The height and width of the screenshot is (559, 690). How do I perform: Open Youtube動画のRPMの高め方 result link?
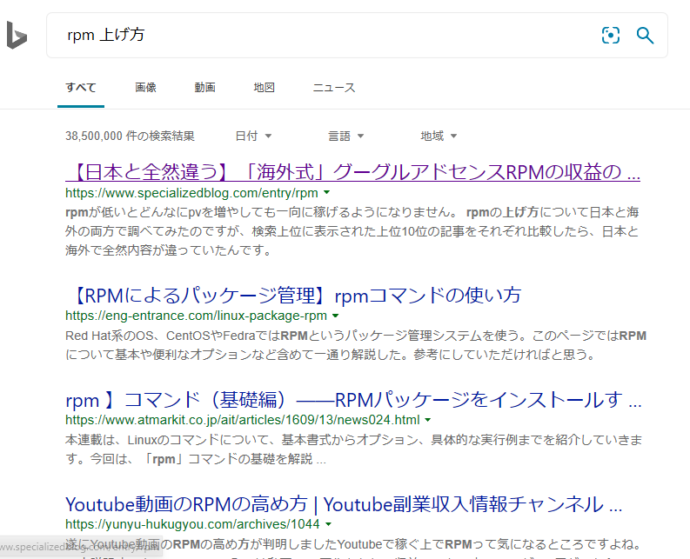(x=344, y=504)
